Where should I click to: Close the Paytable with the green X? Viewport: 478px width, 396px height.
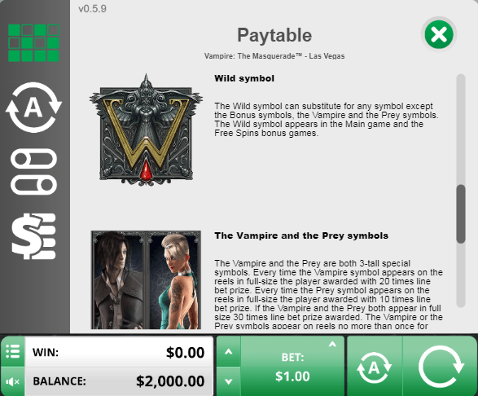point(439,34)
